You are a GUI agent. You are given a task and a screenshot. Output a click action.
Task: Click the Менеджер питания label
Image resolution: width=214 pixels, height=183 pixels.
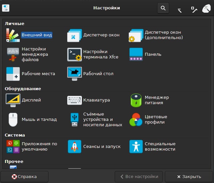157,100
